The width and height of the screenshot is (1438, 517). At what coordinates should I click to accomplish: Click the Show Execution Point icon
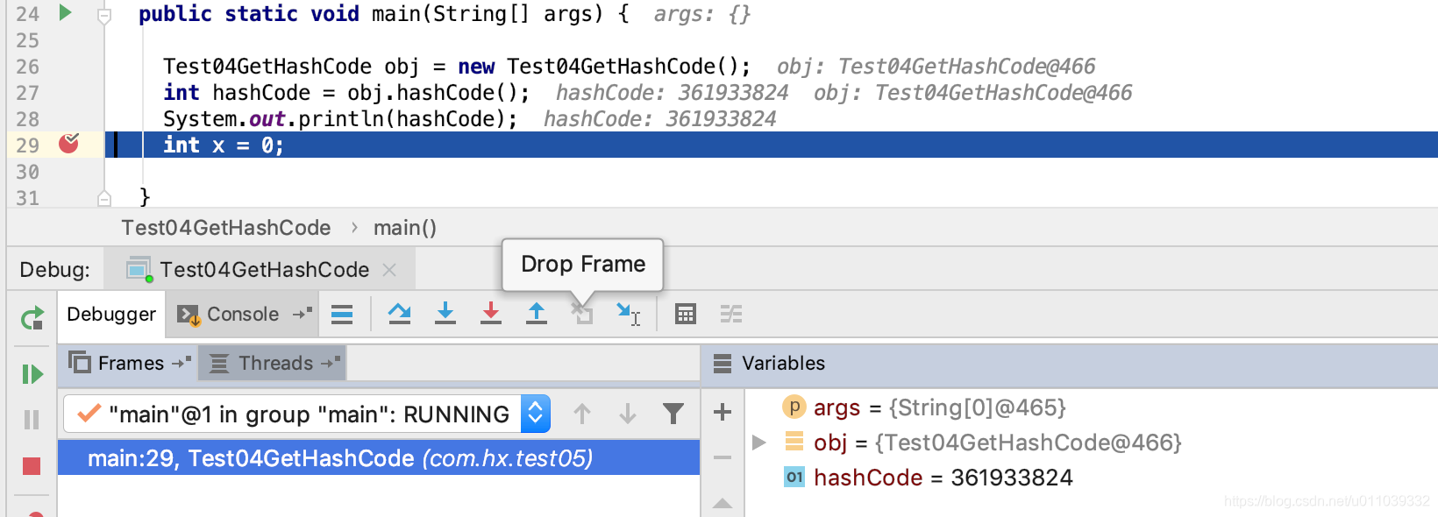[x=343, y=314]
